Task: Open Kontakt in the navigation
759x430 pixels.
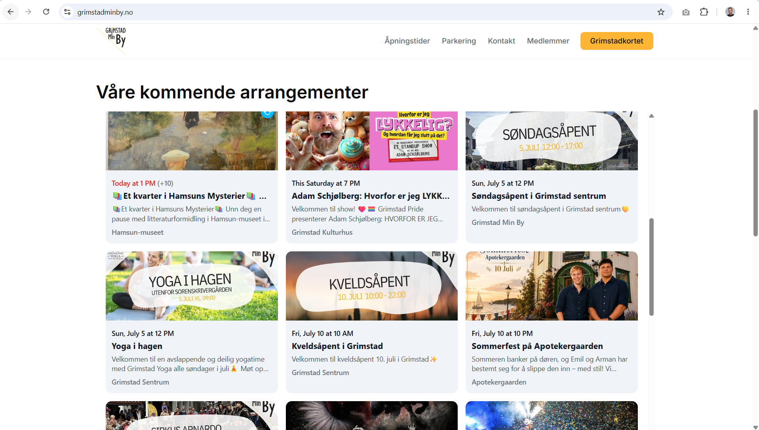Action: (x=501, y=41)
